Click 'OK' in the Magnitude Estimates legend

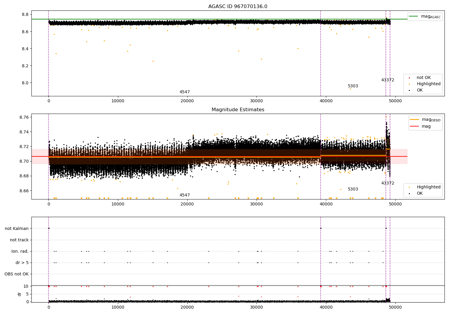[x=420, y=193]
